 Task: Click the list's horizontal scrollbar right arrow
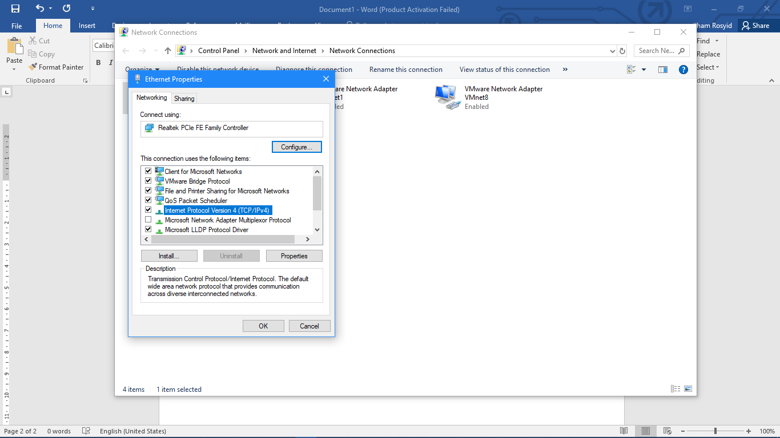click(x=308, y=240)
